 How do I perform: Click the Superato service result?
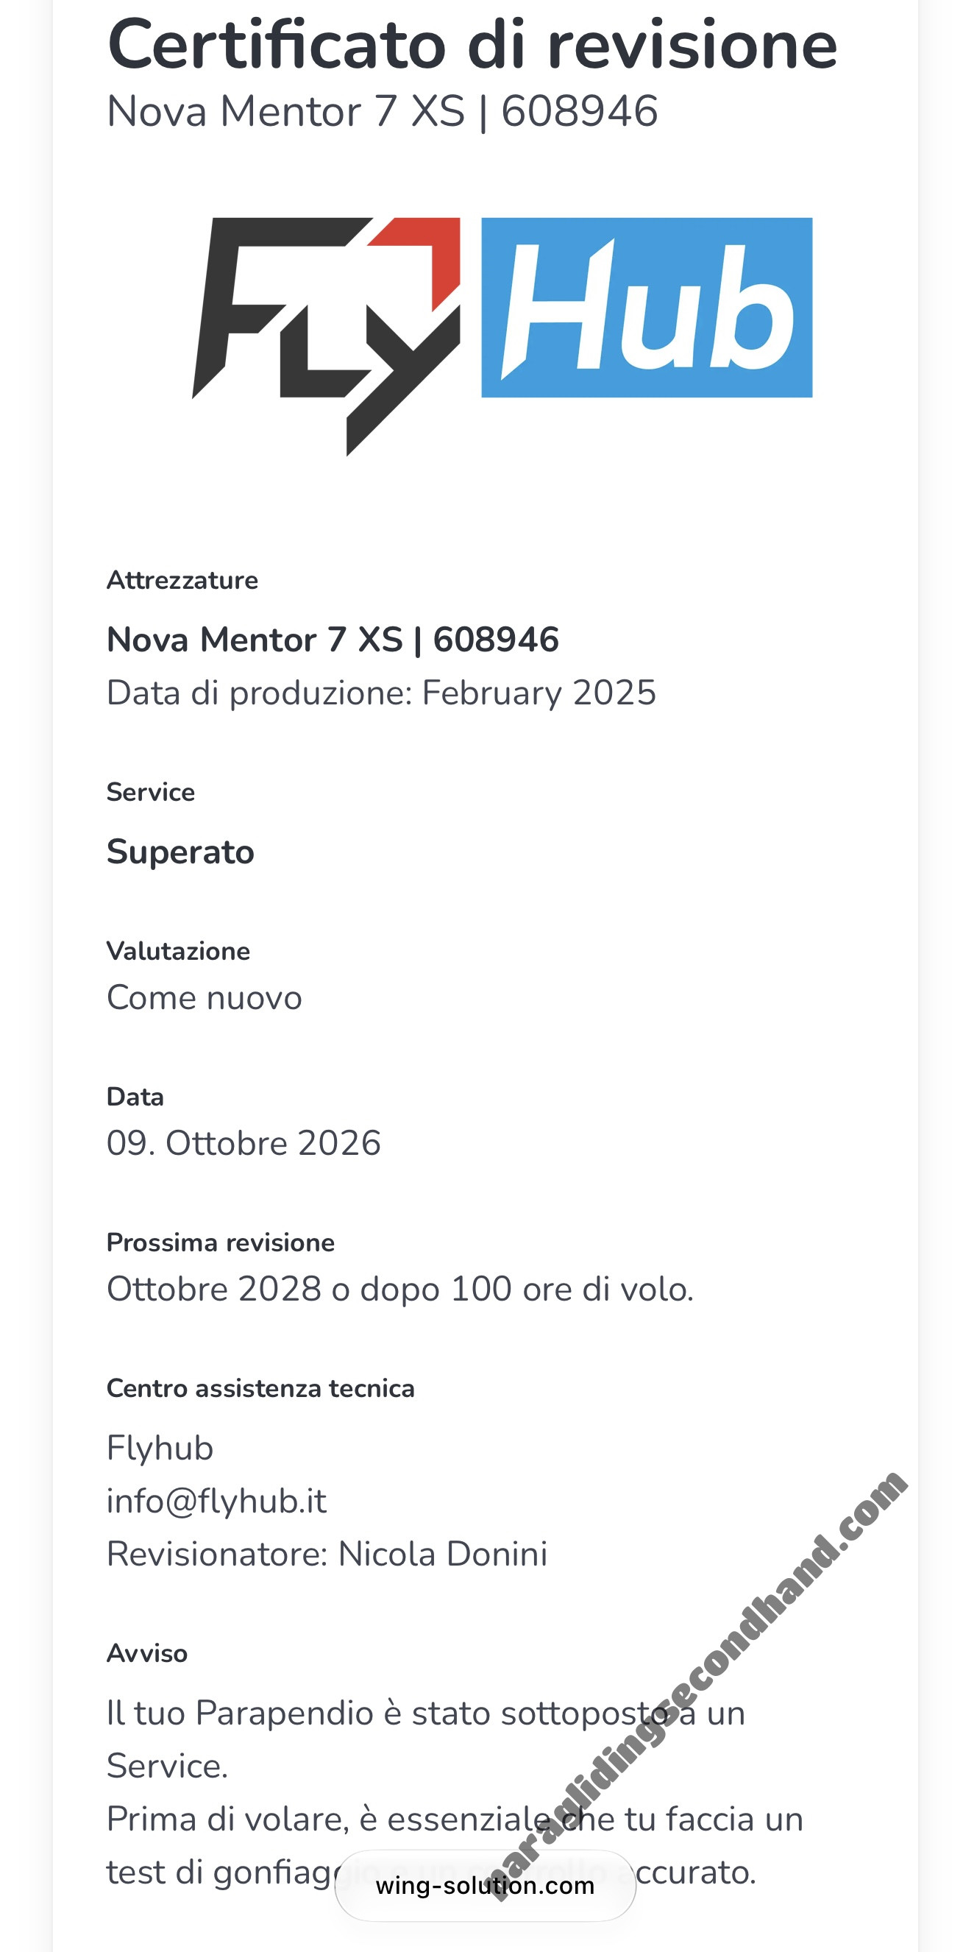(180, 852)
